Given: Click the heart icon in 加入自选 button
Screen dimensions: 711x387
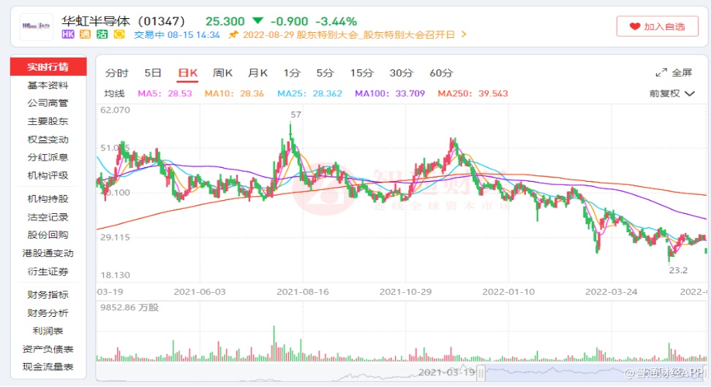Looking at the screenshot, I should click(x=635, y=27).
